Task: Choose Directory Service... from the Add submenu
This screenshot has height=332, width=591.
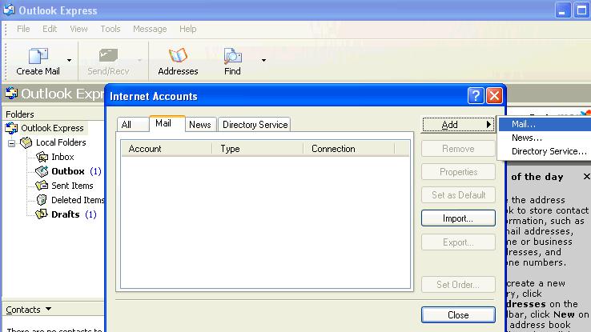Action: click(545, 151)
